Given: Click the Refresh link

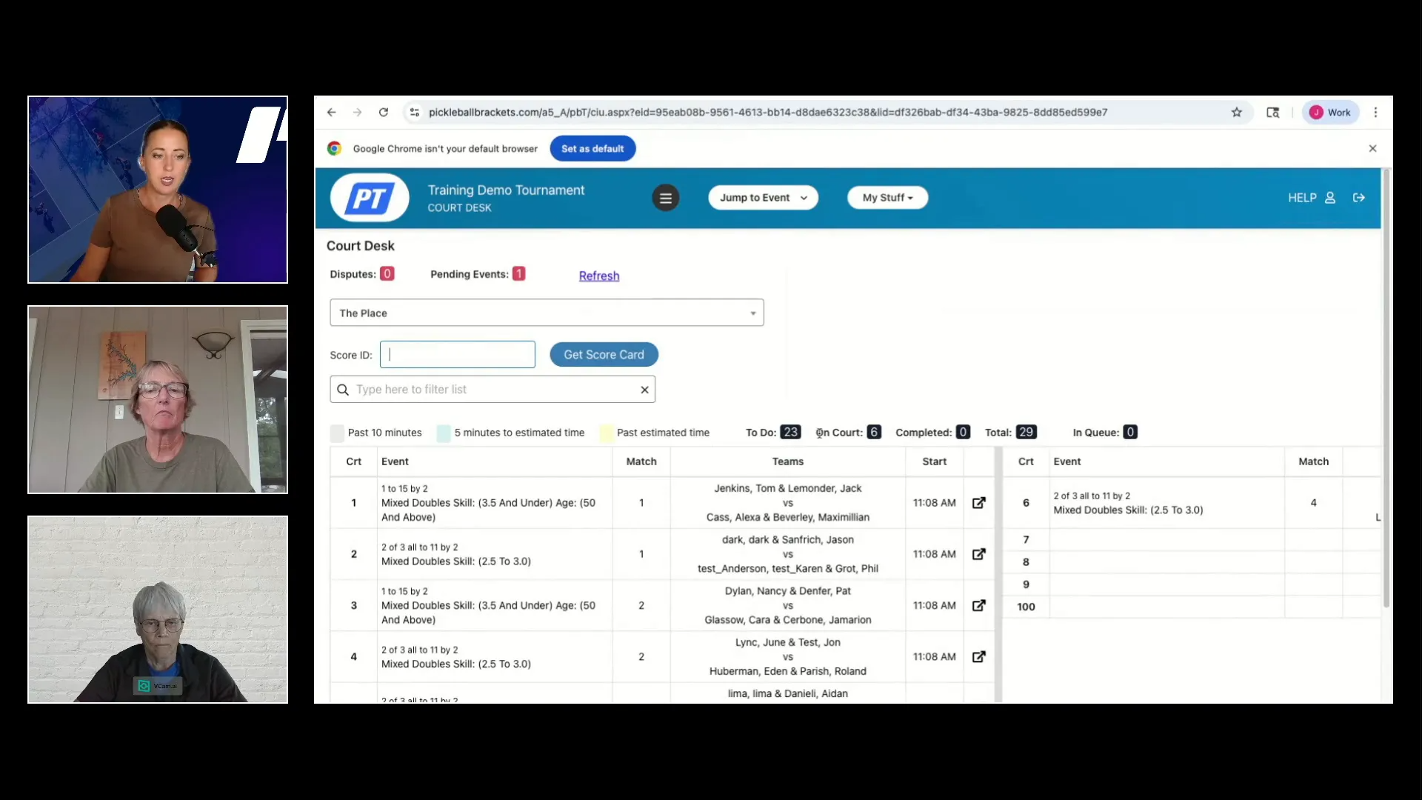Looking at the screenshot, I should pos(598,276).
